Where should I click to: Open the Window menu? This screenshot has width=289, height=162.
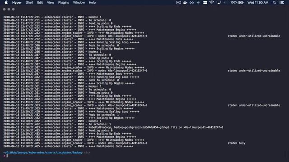point(79,3)
